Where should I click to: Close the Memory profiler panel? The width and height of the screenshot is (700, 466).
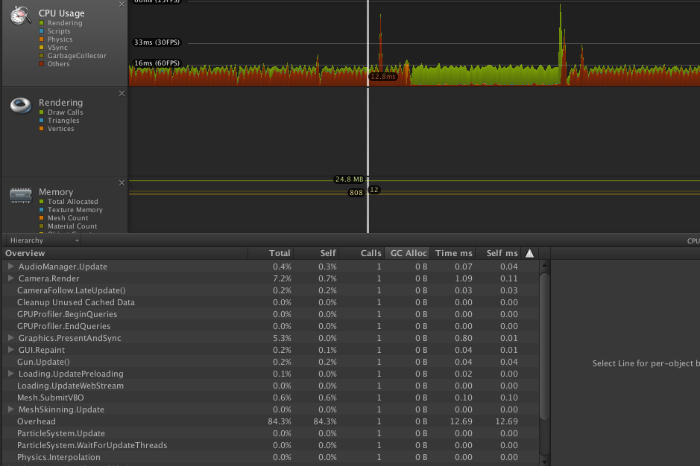point(122,182)
